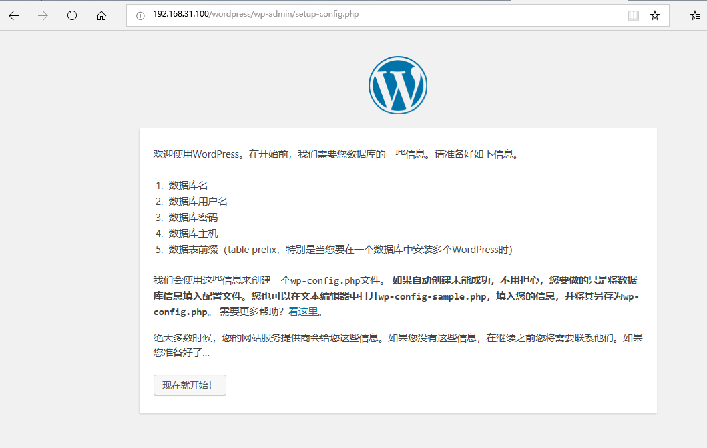Click the 欢迎使用WordPress welcome sentence

point(337,154)
